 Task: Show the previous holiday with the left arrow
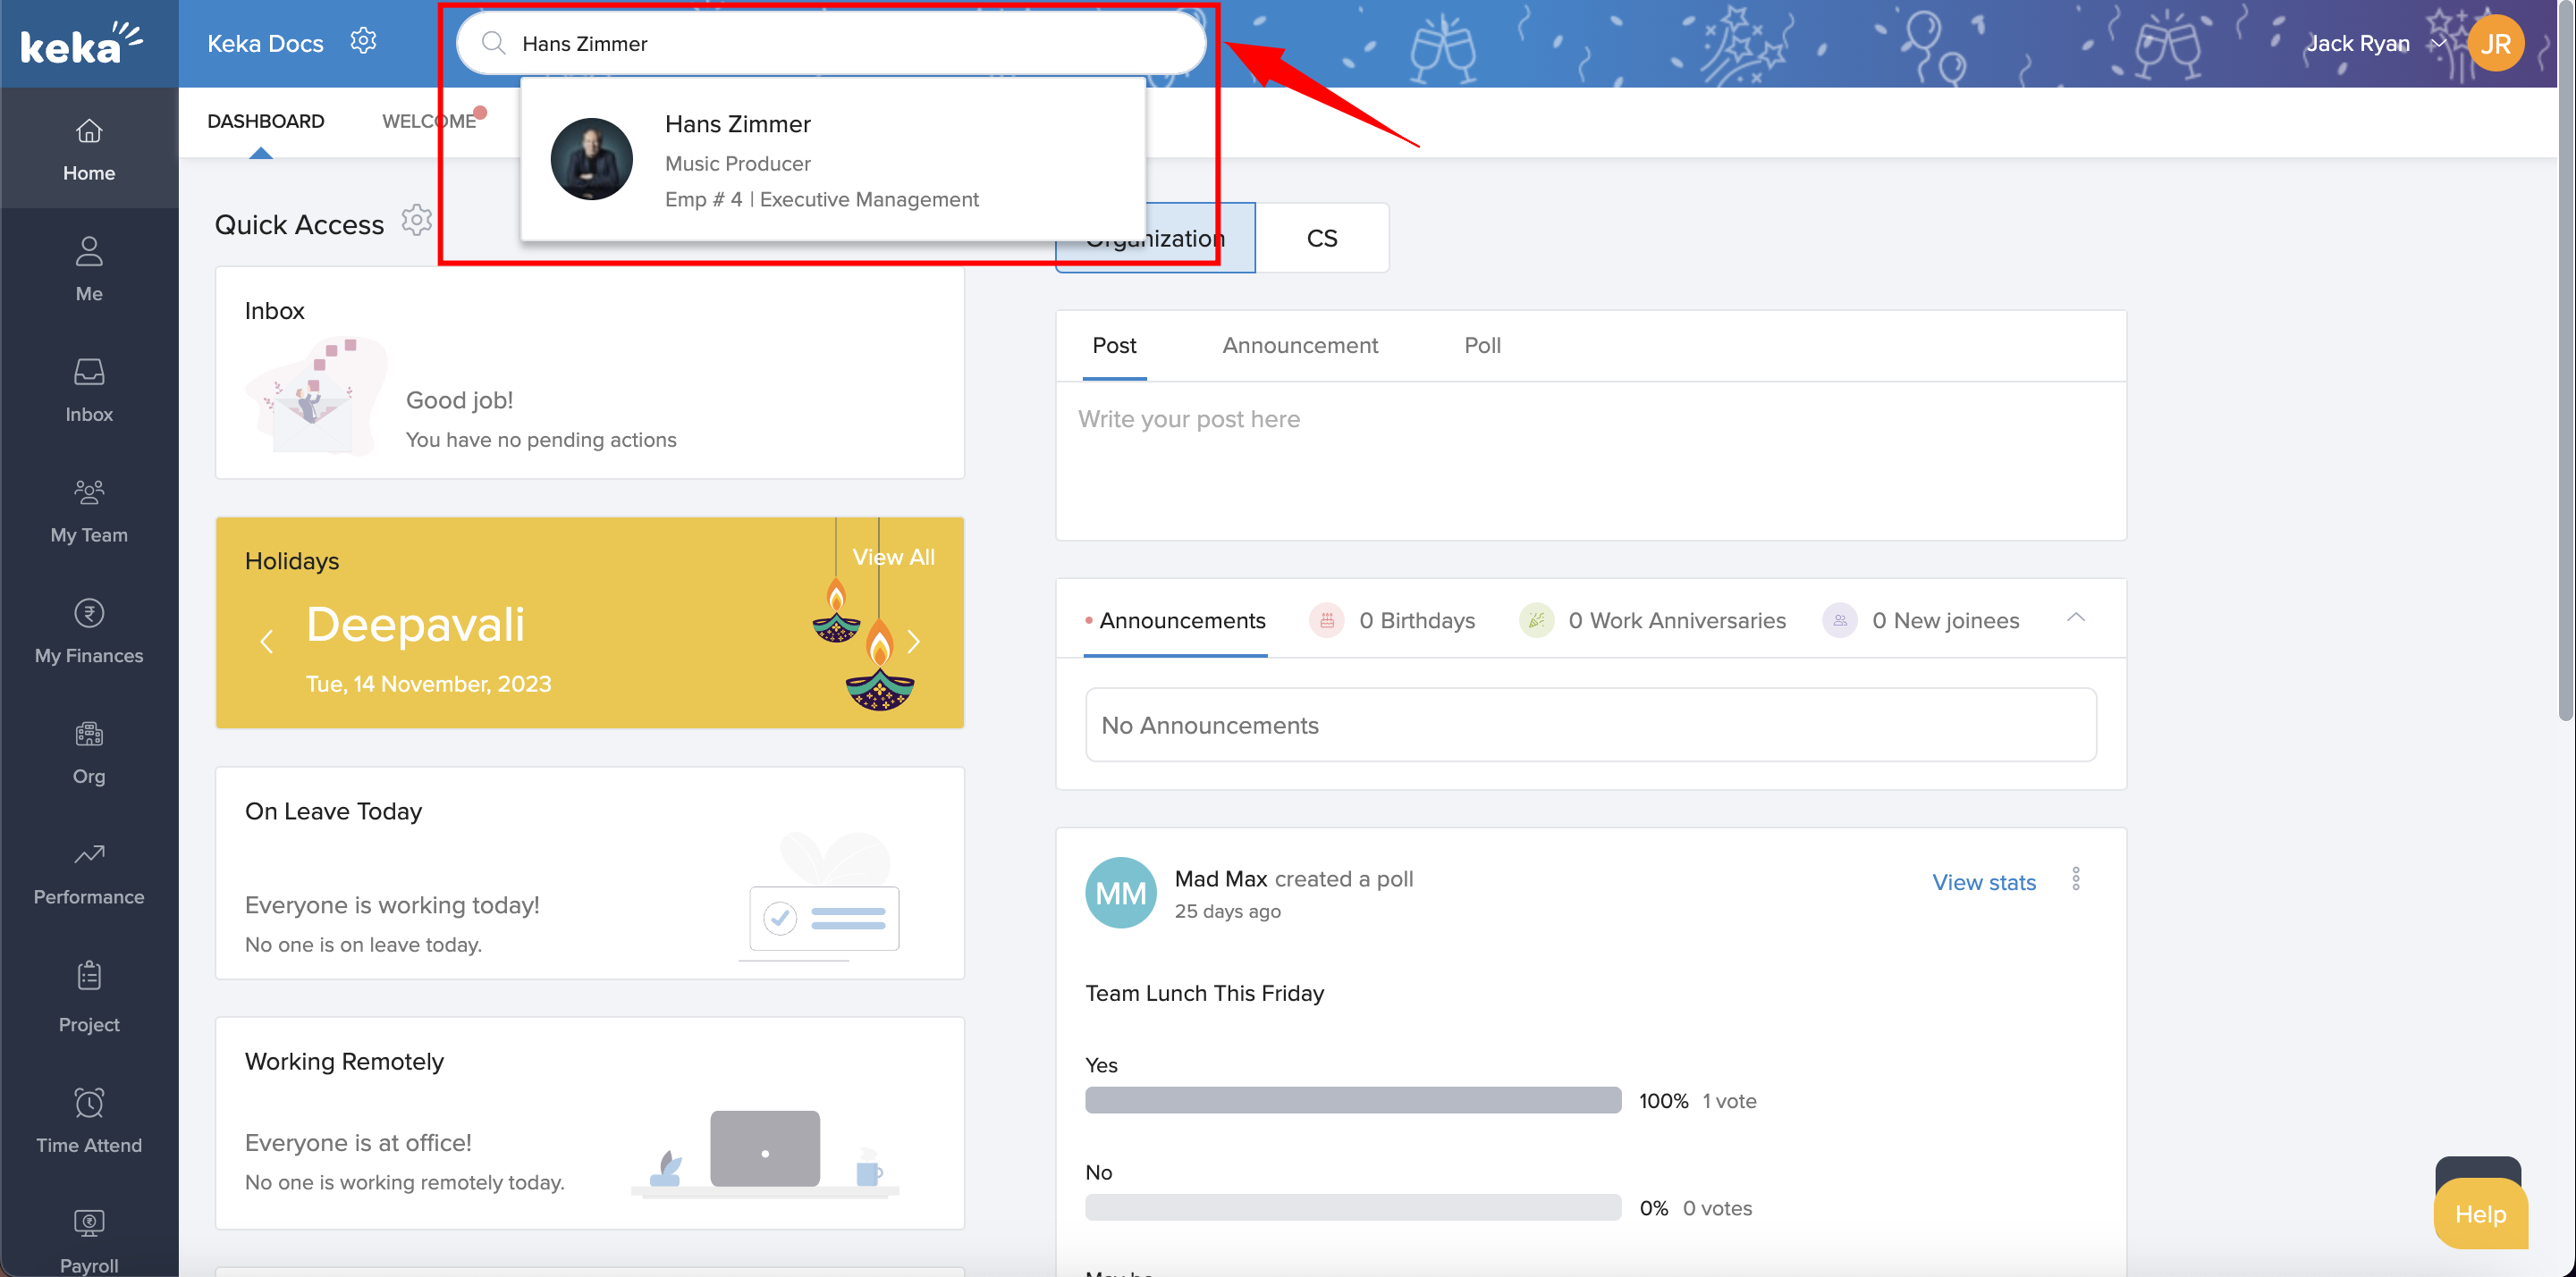point(266,643)
